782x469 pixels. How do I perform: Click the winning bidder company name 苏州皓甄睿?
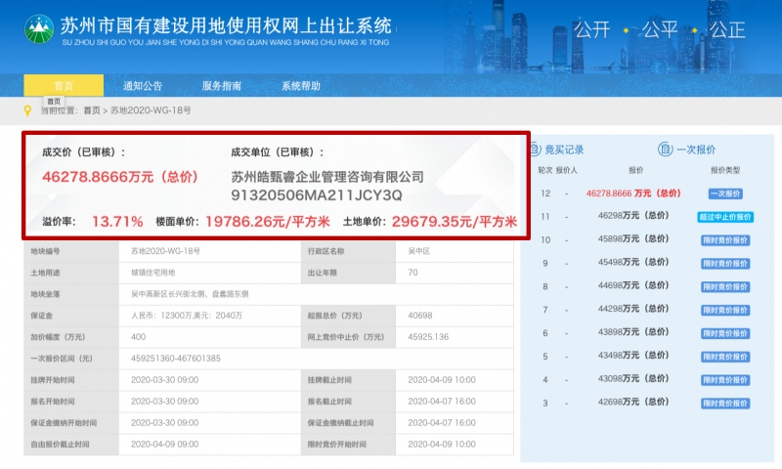(327, 177)
